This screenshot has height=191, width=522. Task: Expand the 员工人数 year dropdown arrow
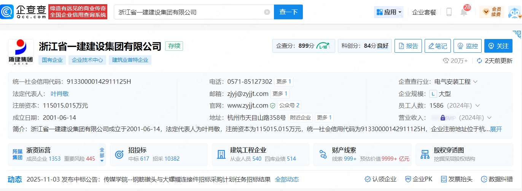tap(477, 106)
